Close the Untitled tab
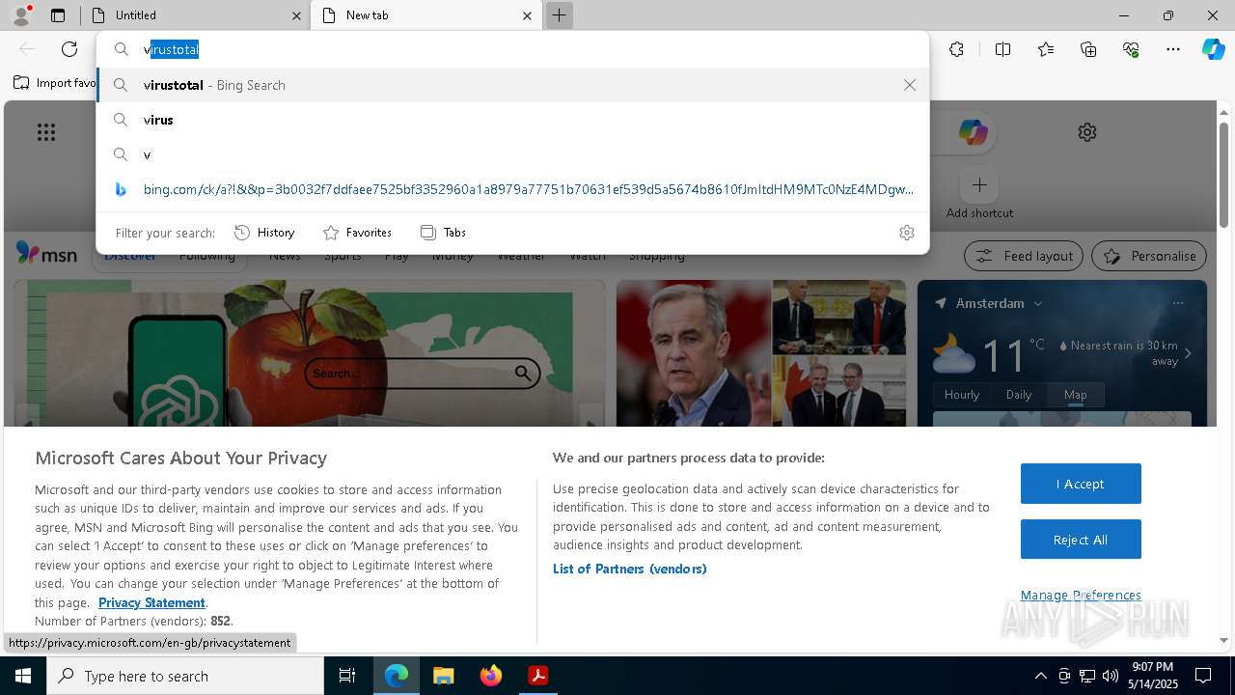1235x695 pixels. [296, 15]
